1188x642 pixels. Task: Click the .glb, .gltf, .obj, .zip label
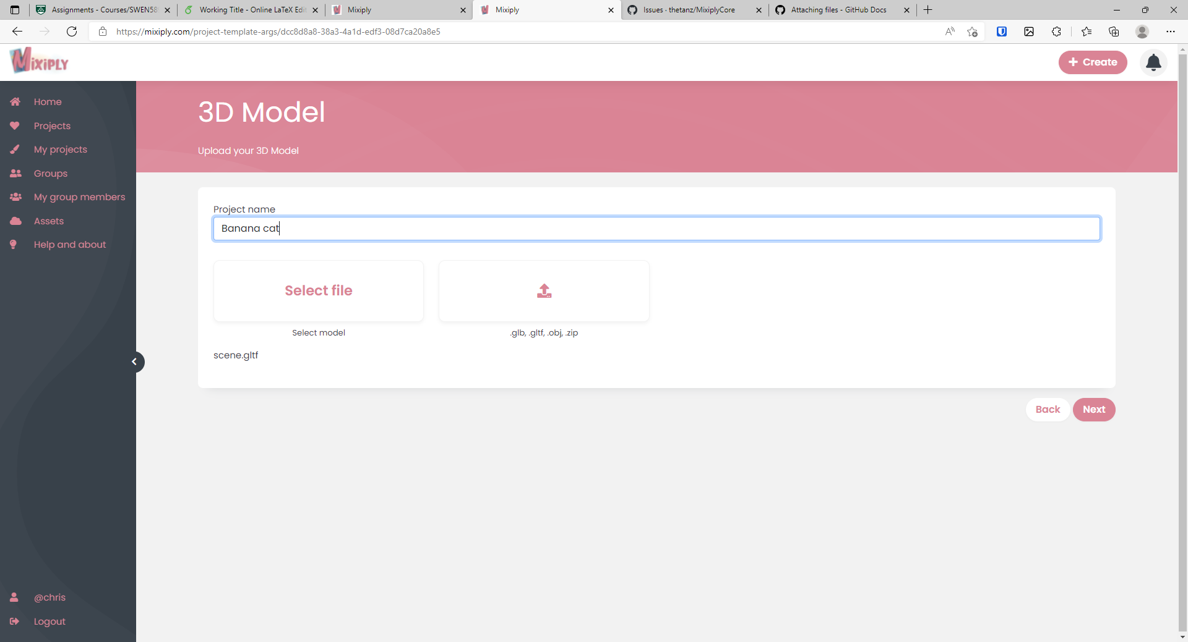point(544,333)
